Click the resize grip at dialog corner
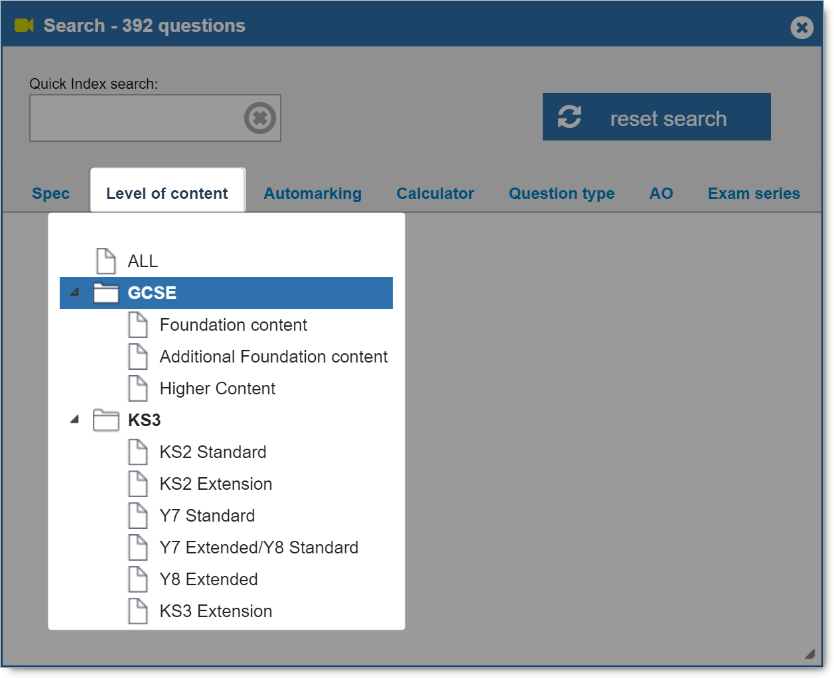834x678 pixels. tap(809, 654)
